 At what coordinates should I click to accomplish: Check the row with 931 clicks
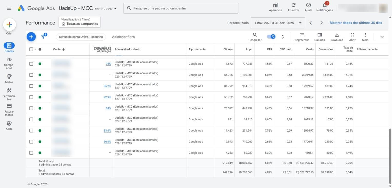31,119
